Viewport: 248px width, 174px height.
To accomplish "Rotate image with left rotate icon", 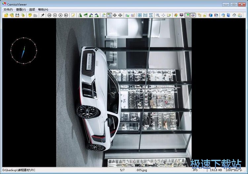I will coord(91,15).
